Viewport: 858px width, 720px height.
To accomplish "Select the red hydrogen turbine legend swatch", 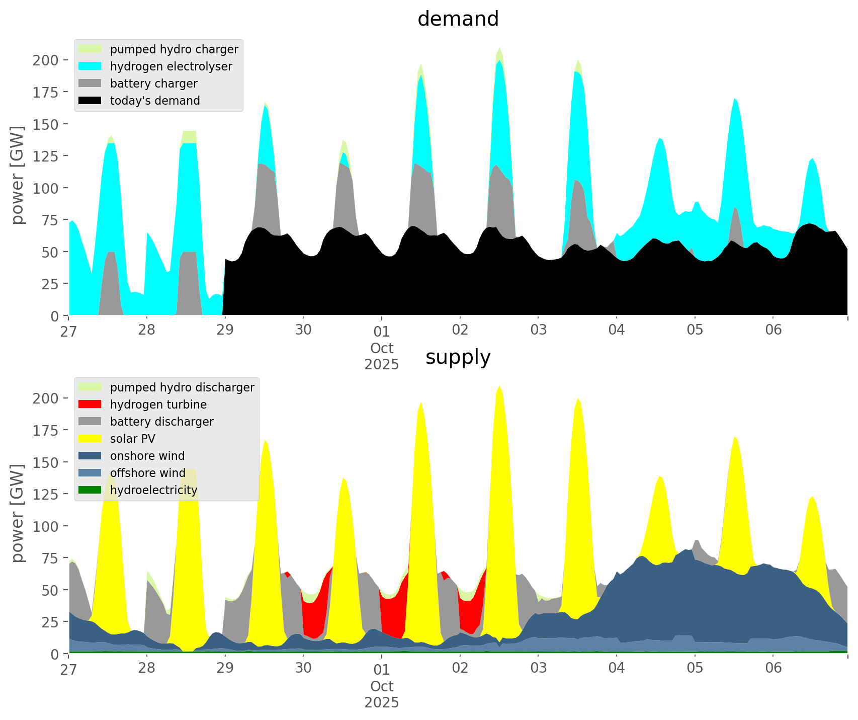I will click(90, 405).
